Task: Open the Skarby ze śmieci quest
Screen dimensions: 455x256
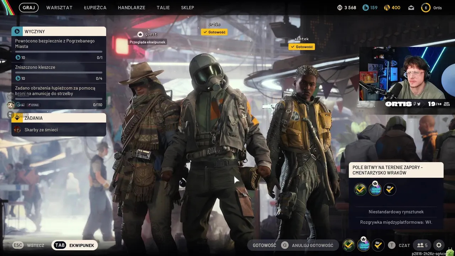Action: coord(59,130)
